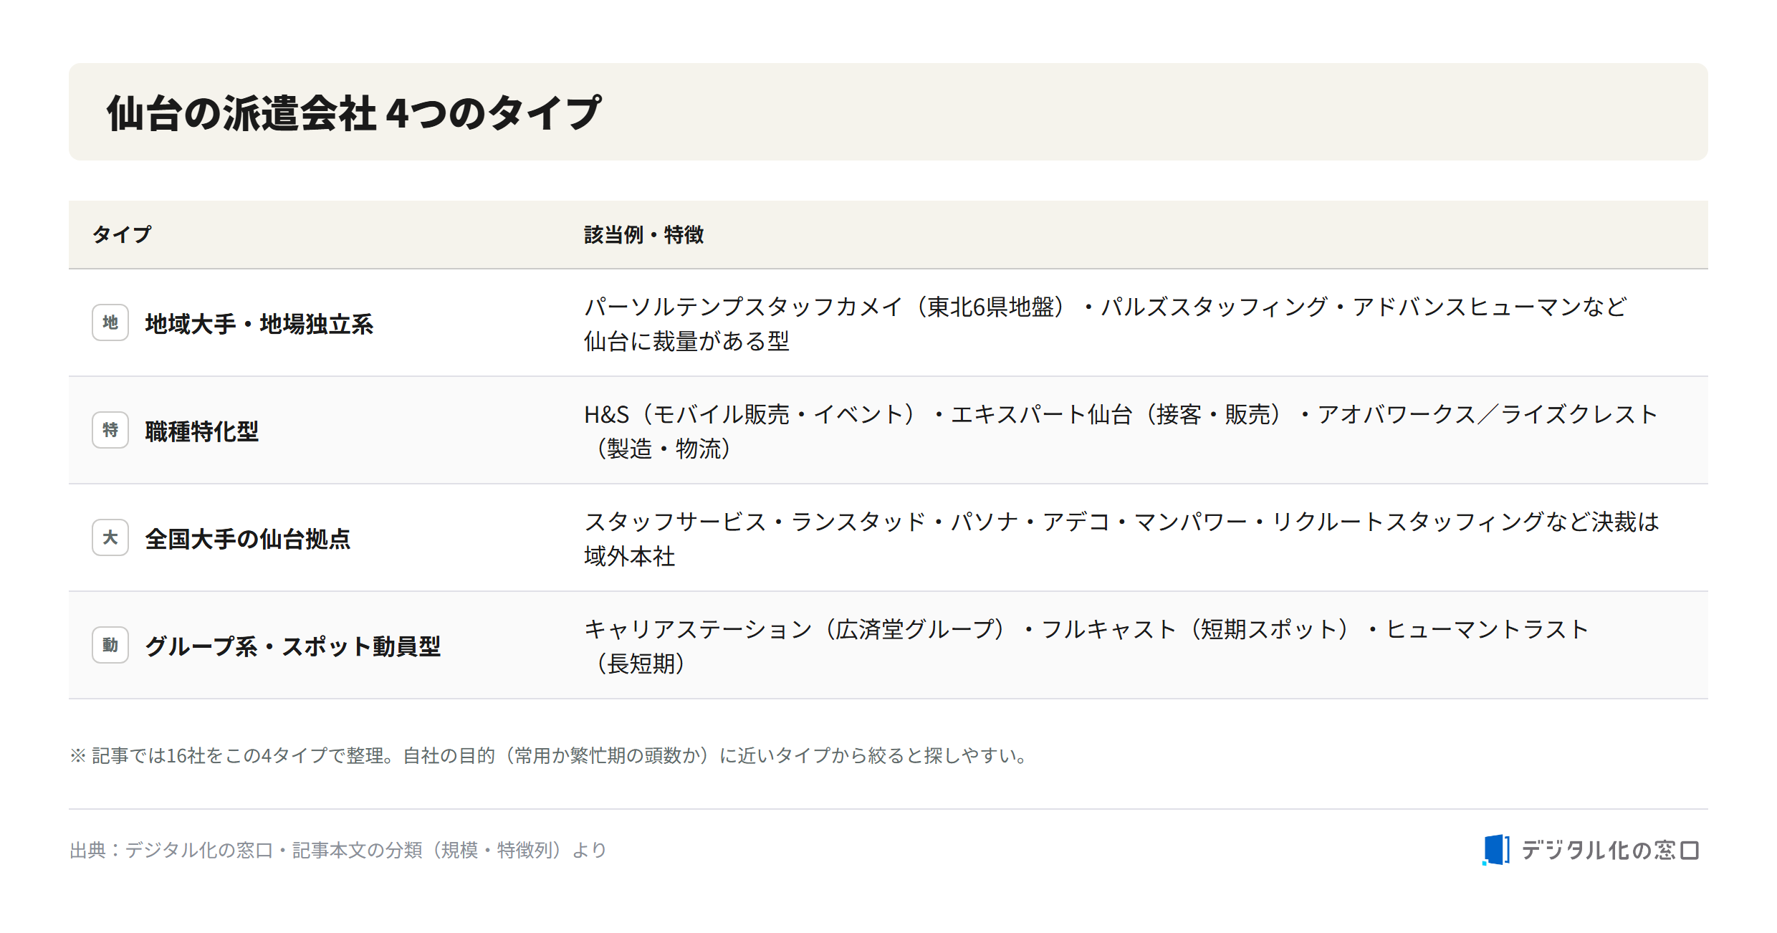Click the 動 badge icon
Viewport: 1777px width, 933px height.
pyautogui.click(x=110, y=645)
